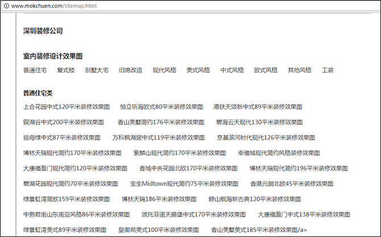Screen dimensions: 381x237
Task: Select the 复式楼 category link
Action: (x=66, y=70)
